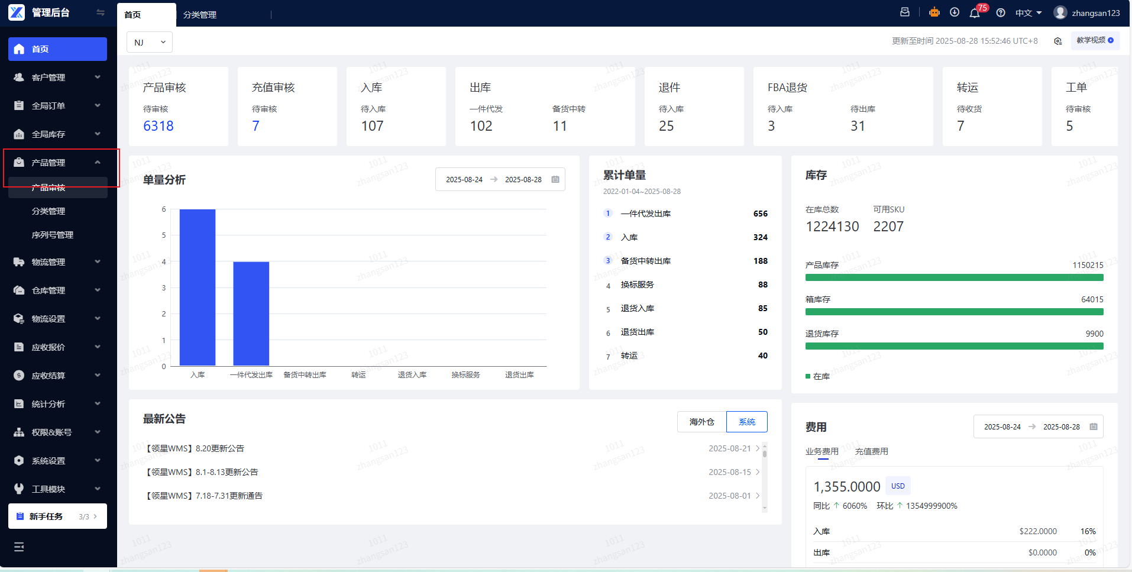Toggle the menu fold icon at sidebar bottom
1132x572 pixels.
point(19,547)
